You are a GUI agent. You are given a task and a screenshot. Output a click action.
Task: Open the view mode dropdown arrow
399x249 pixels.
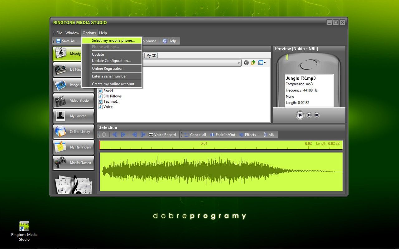click(265, 63)
